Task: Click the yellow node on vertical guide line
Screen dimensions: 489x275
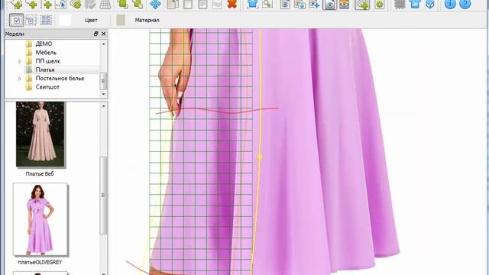Action: (x=260, y=157)
